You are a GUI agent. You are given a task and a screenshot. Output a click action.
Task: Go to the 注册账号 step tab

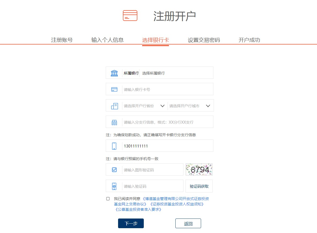click(x=62, y=40)
